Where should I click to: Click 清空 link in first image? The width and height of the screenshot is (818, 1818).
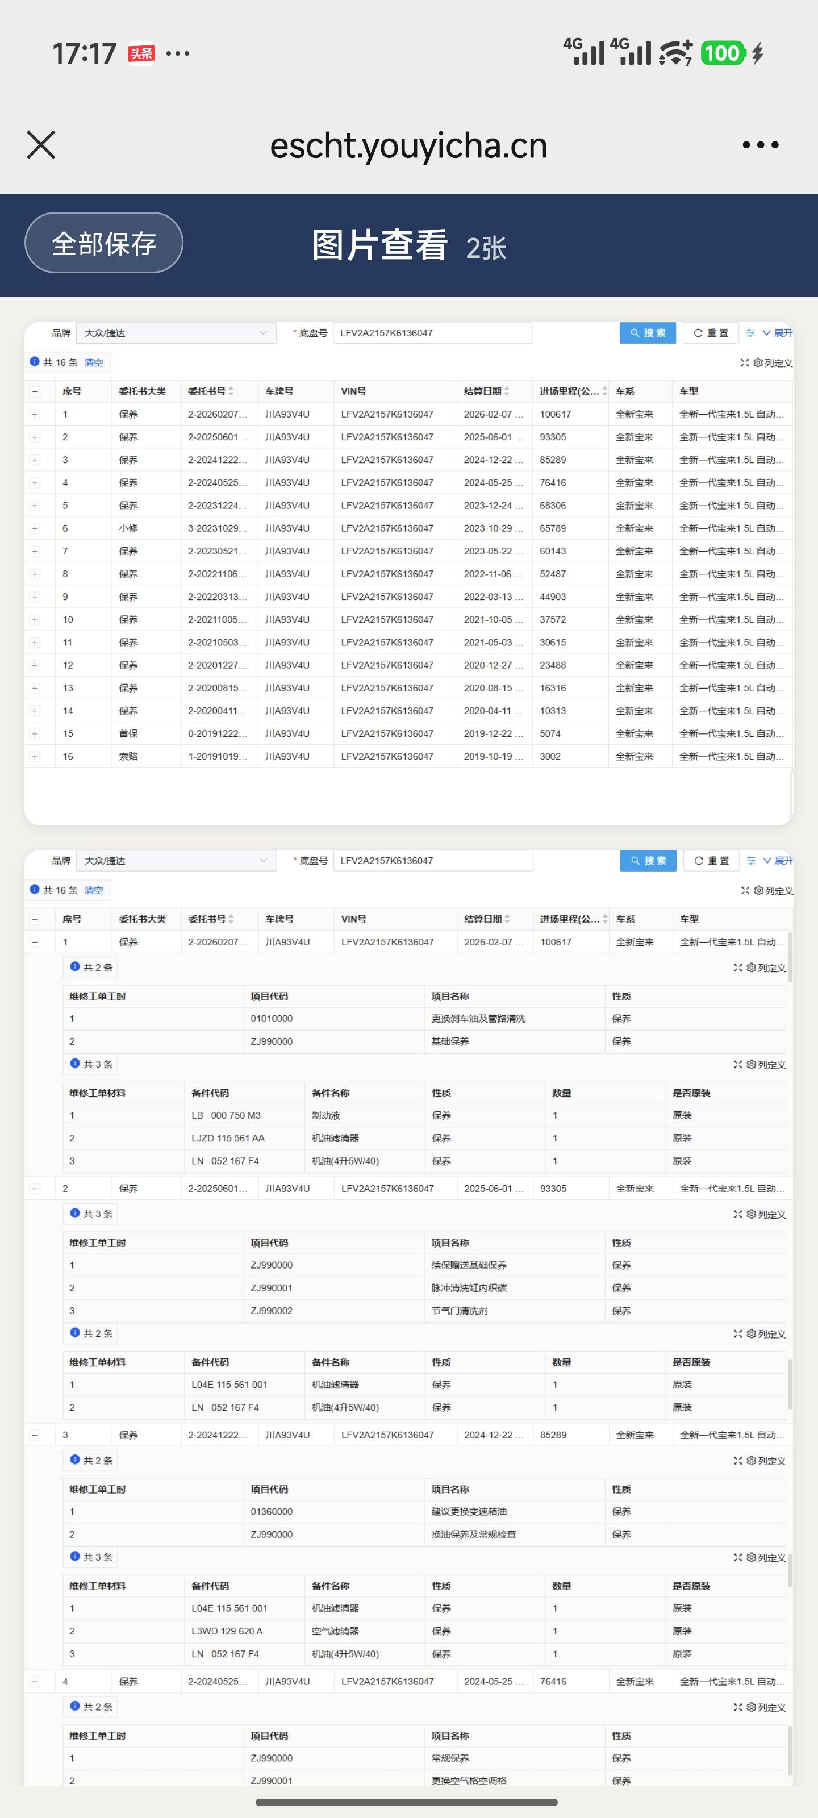coord(93,363)
